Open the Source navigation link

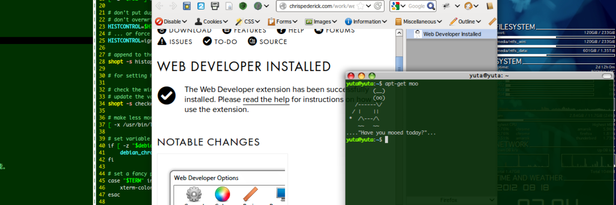pos(267,41)
